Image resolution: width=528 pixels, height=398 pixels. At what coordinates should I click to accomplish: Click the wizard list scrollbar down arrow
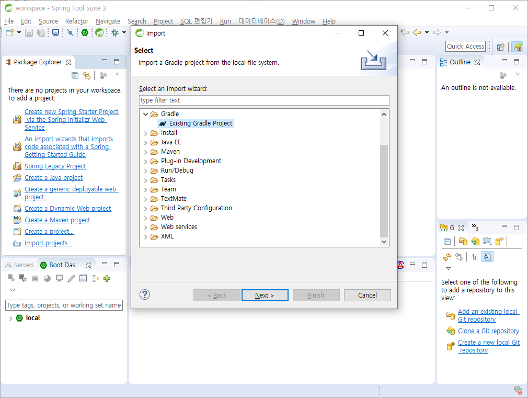click(384, 242)
